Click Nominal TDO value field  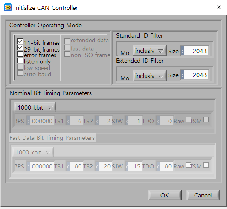point(166,121)
